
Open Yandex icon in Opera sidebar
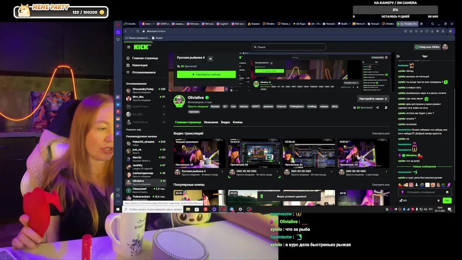coord(118,112)
